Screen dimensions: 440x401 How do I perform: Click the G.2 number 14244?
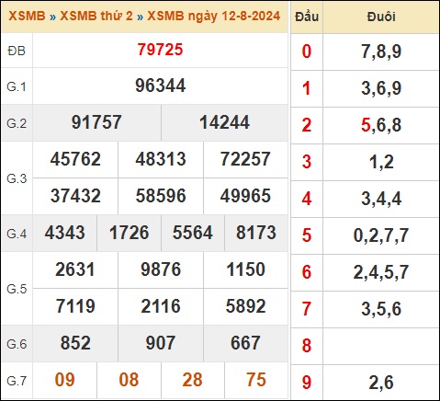click(224, 122)
